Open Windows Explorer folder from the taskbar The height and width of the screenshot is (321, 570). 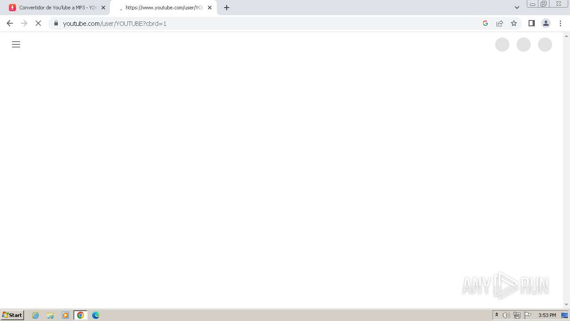[50, 315]
